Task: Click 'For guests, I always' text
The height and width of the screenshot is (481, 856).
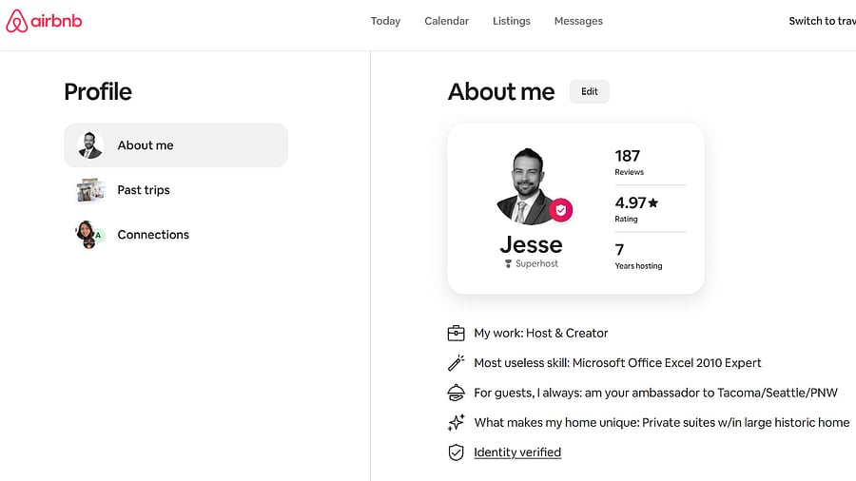Action: (x=655, y=393)
